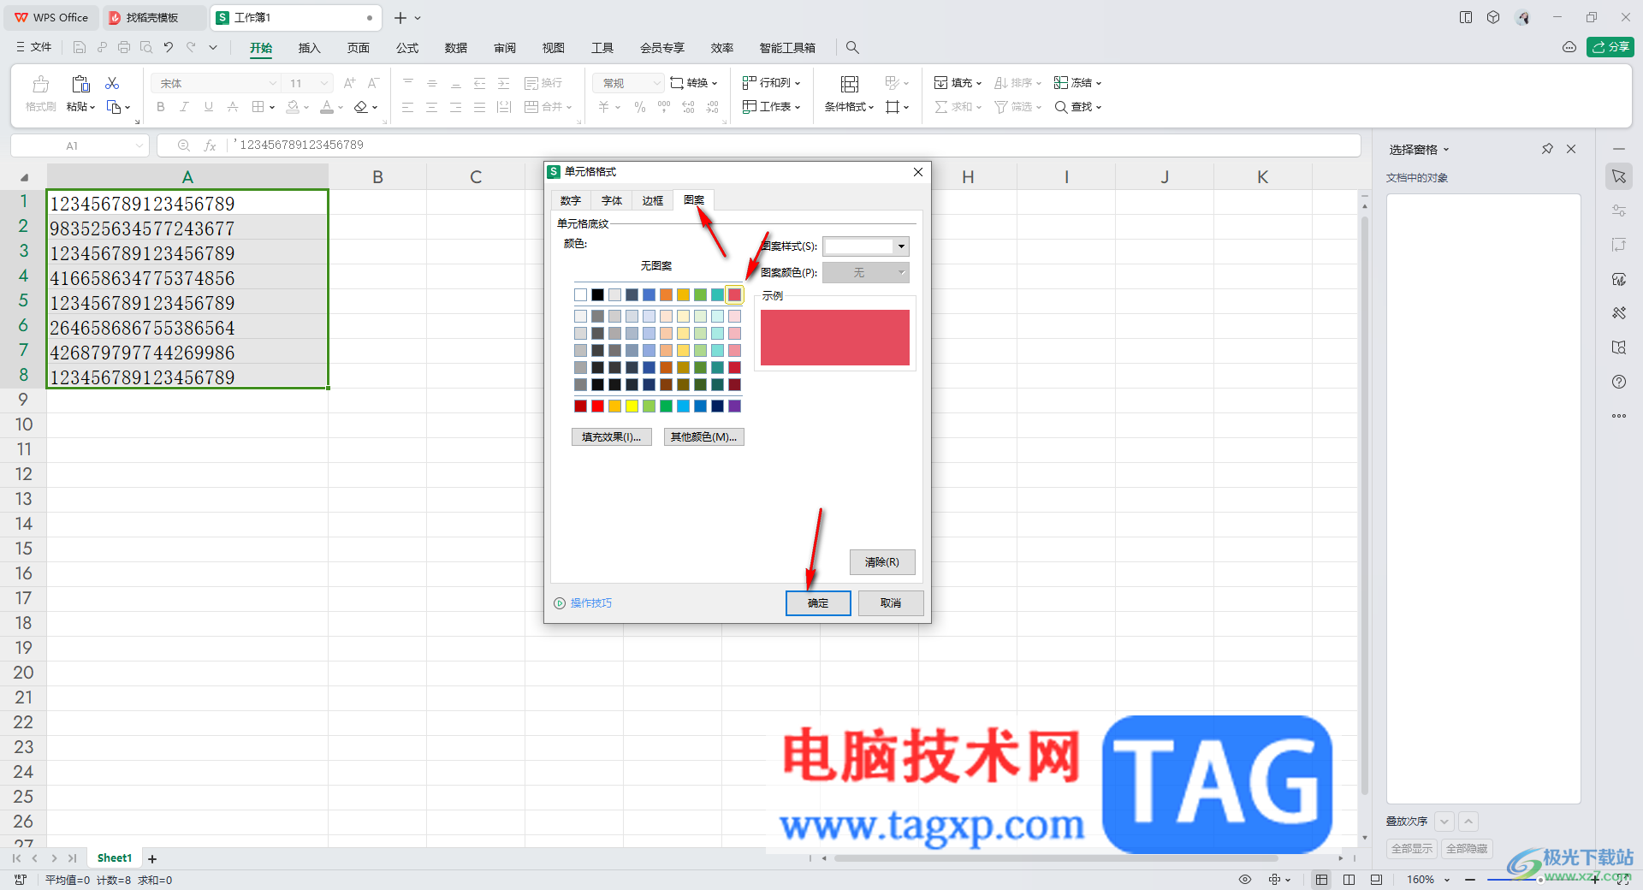
Task: Open the font size dropdown
Action: click(x=324, y=83)
